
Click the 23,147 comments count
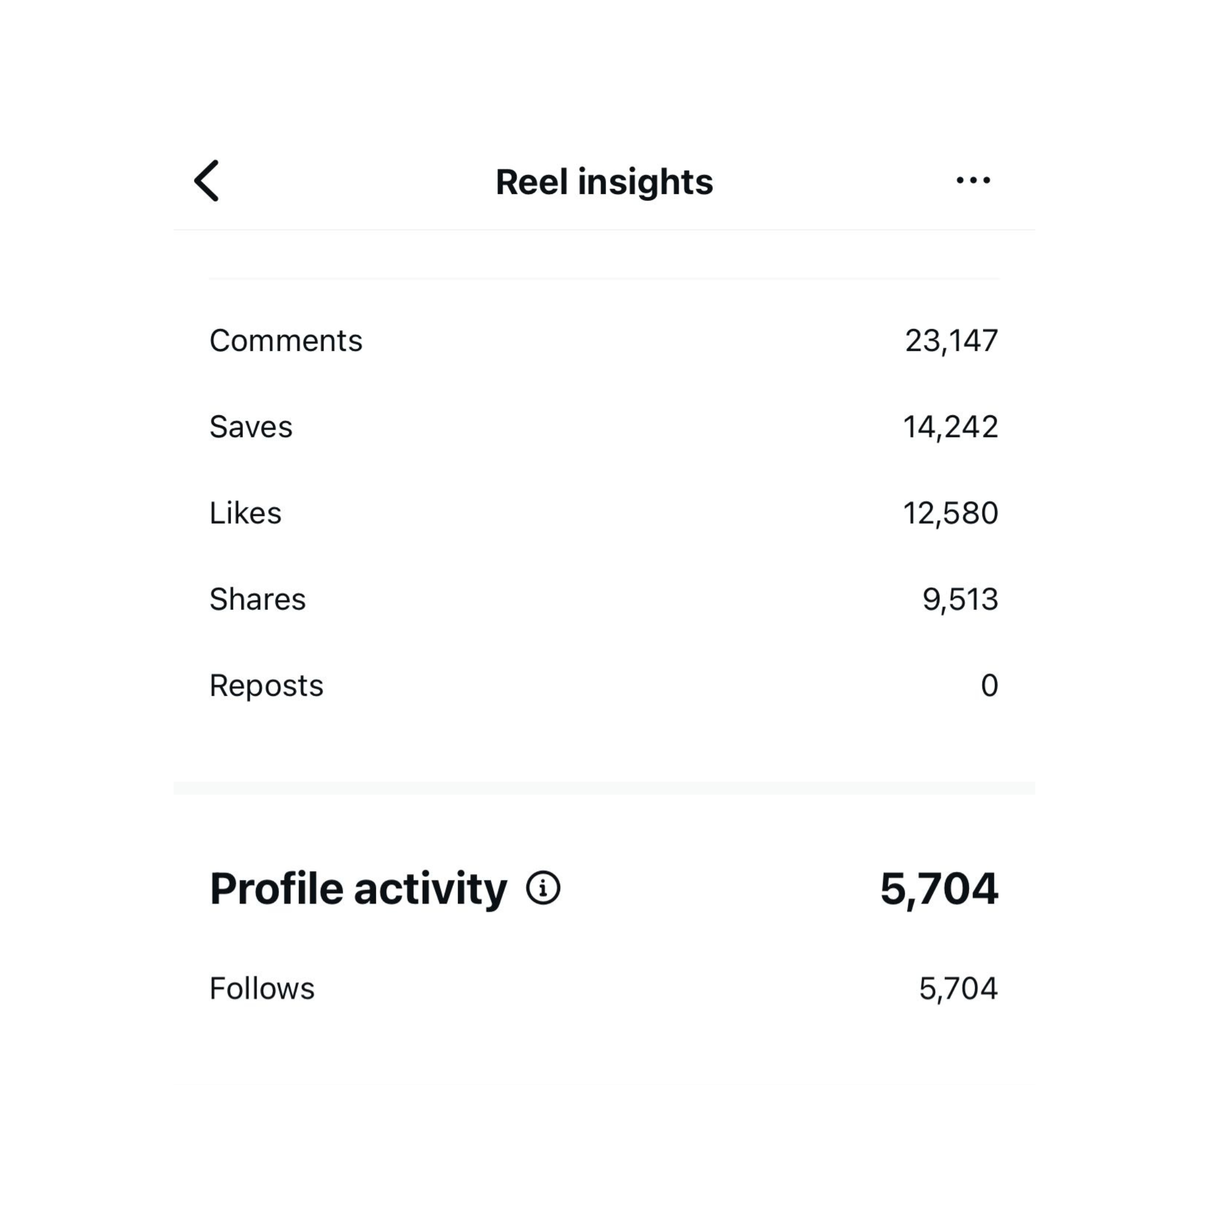tap(951, 341)
